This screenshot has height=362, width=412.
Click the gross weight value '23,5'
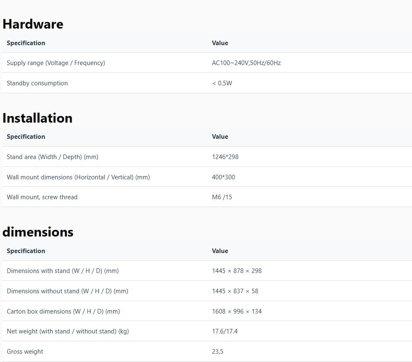tap(218, 352)
